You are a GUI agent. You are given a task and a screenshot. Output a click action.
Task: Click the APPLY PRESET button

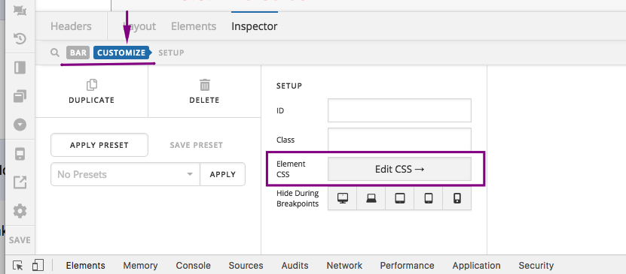[99, 145]
